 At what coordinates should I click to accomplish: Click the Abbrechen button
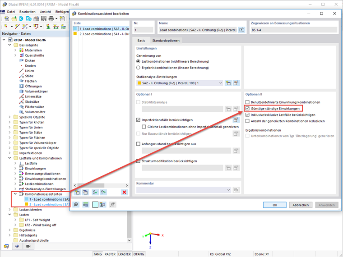[x=301, y=205]
